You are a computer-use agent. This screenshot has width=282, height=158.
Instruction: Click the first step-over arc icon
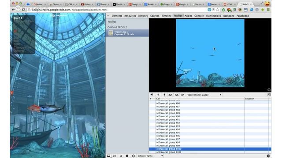coord(171,95)
